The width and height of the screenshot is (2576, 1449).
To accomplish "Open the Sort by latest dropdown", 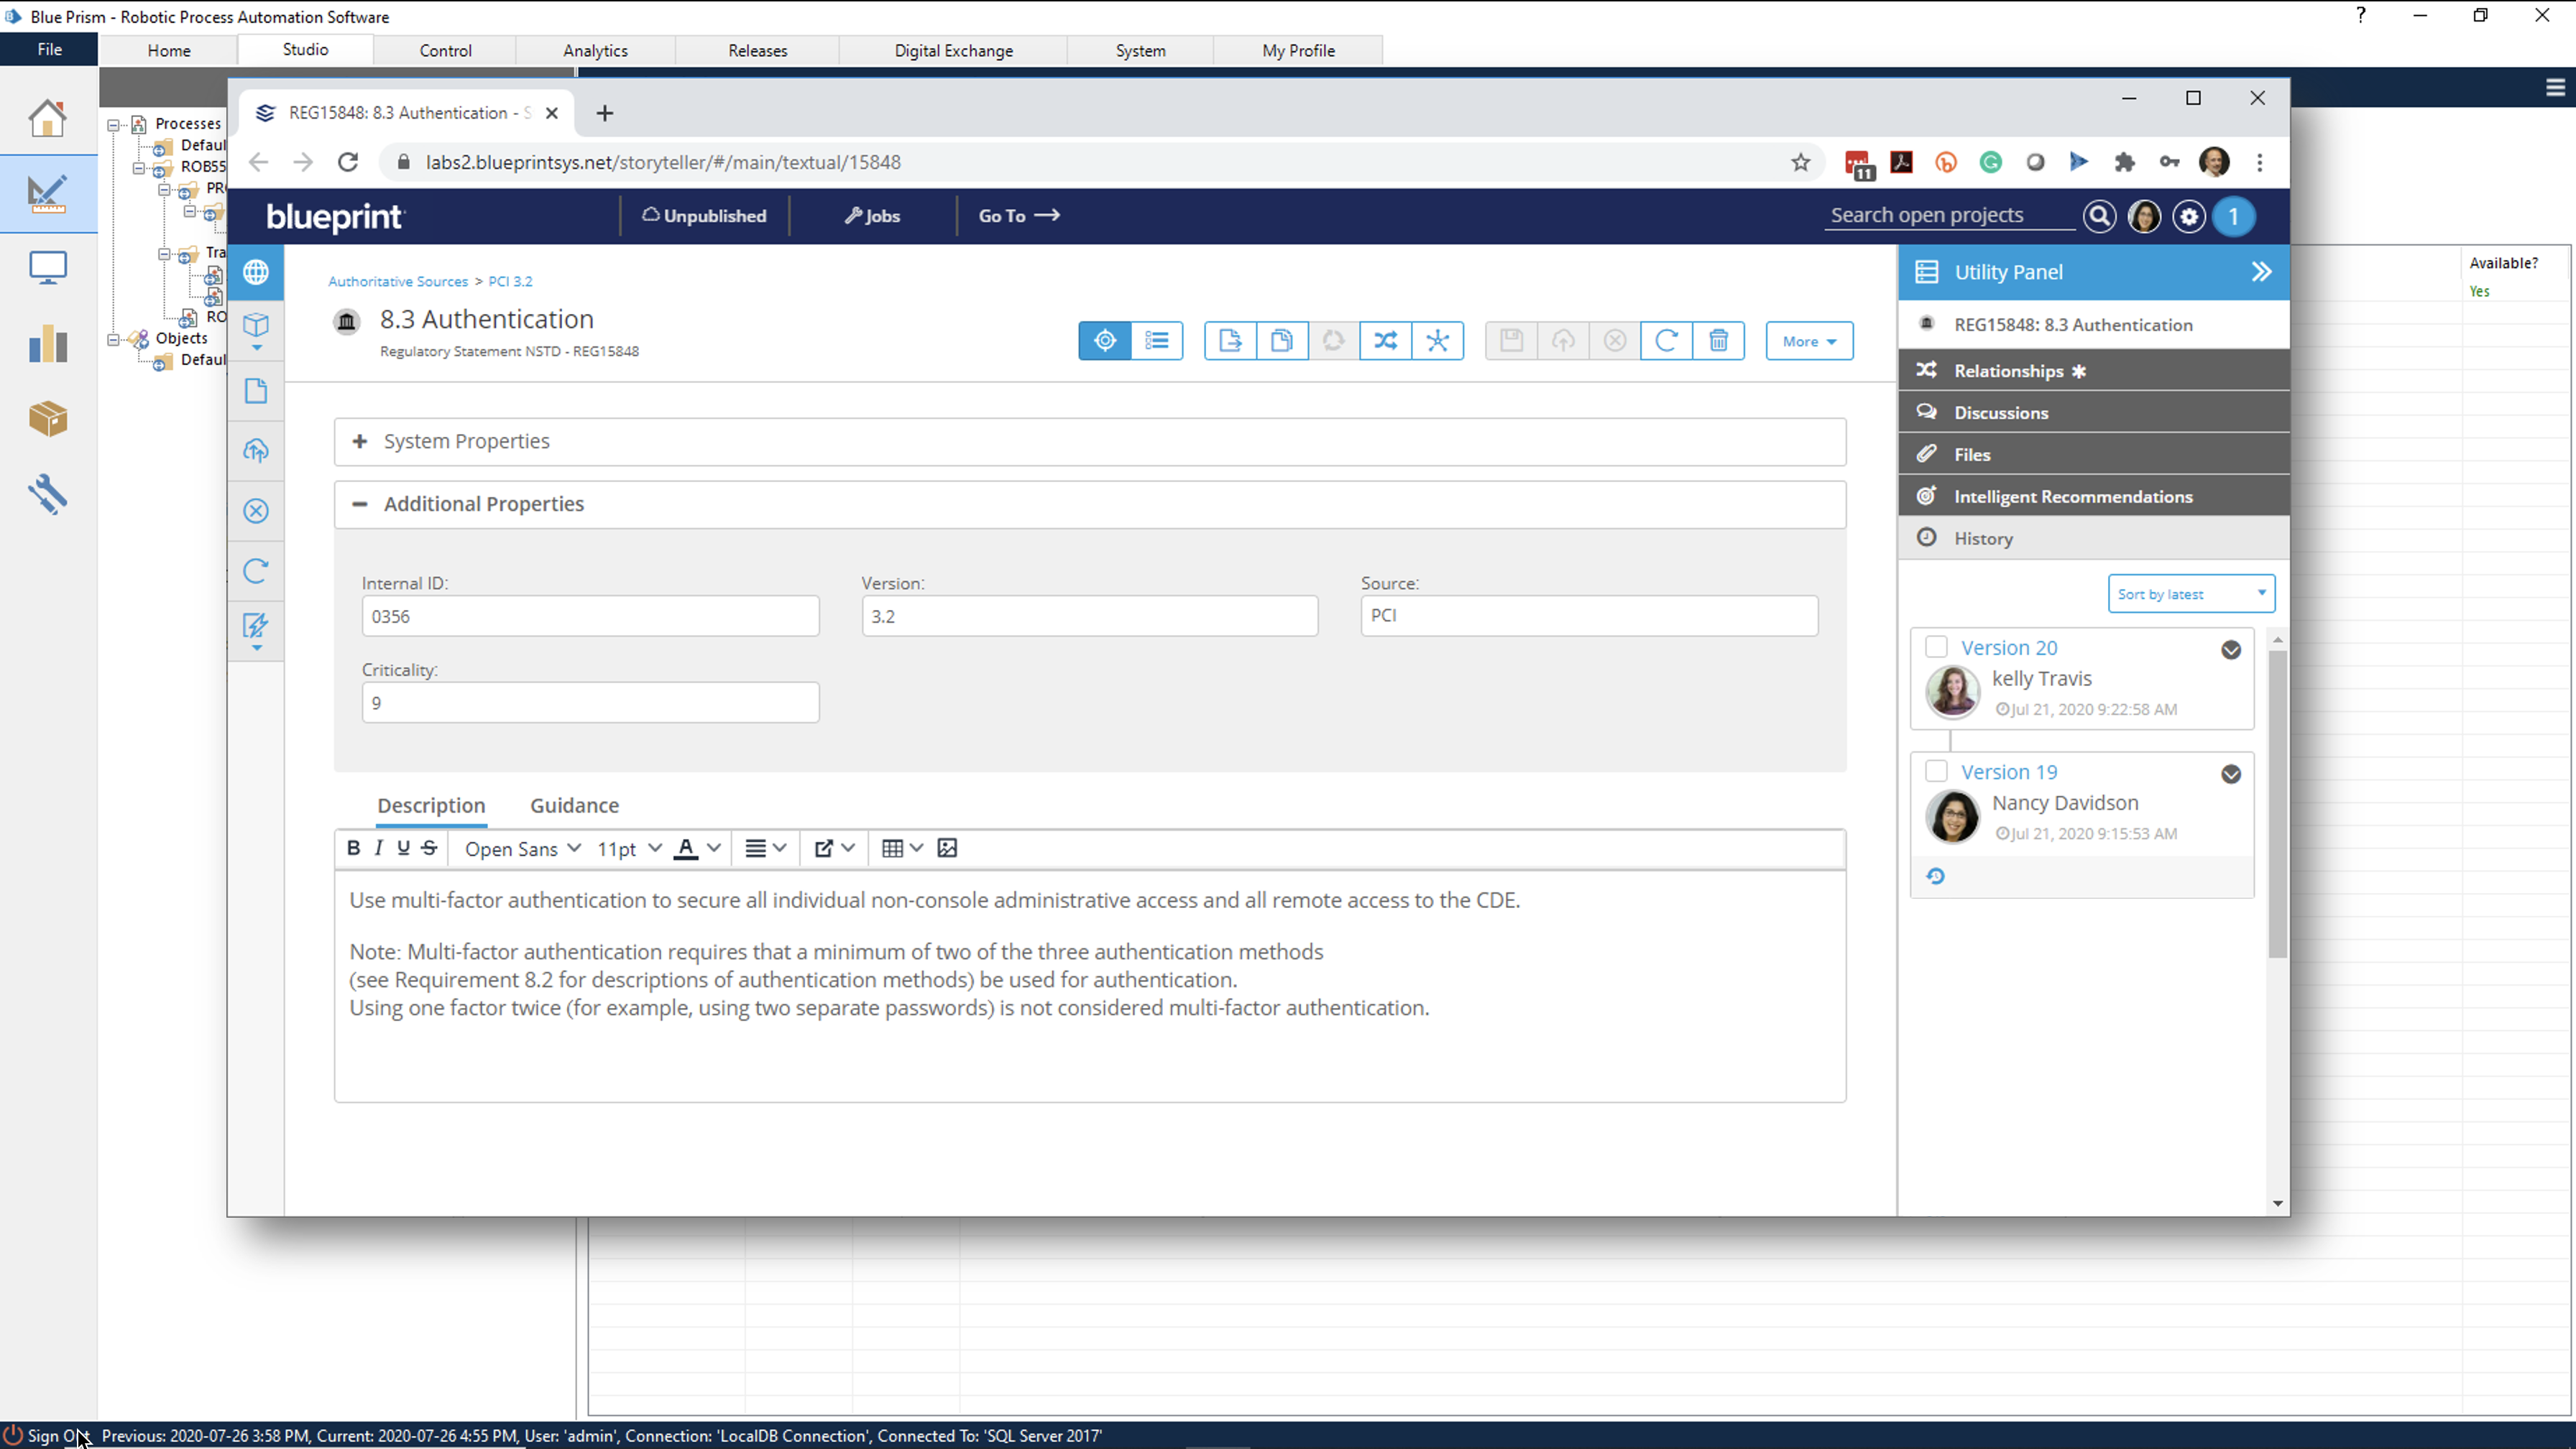I will [x=2191, y=593].
